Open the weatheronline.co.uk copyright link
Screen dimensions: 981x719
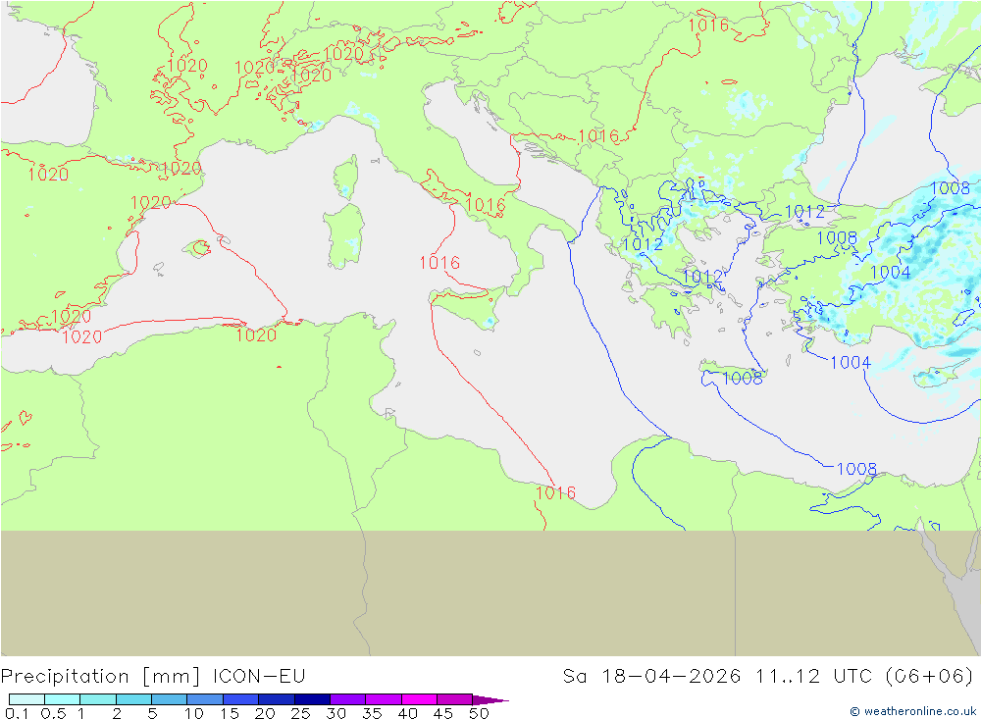(x=912, y=711)
